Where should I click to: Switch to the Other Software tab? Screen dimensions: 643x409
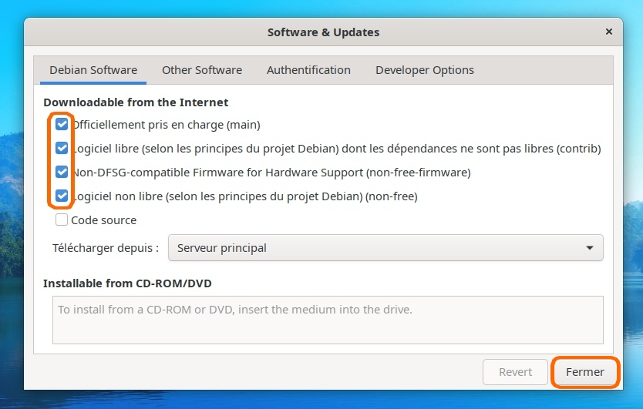tap(202, 70)
